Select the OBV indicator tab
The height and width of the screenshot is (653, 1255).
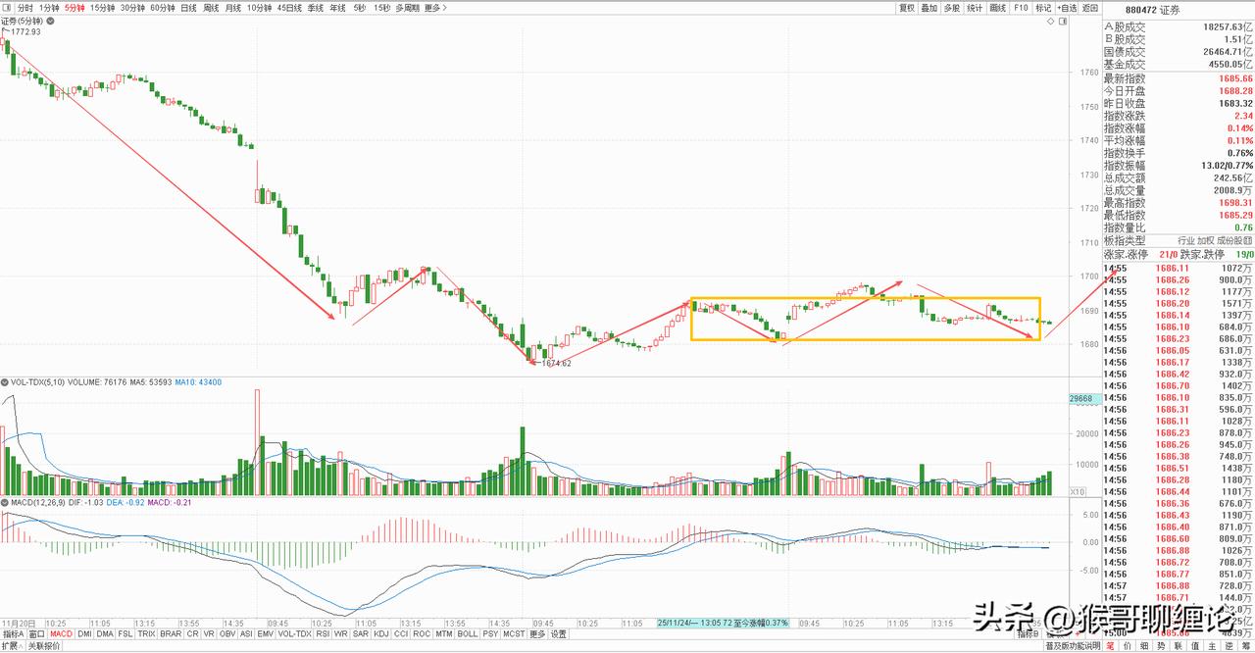(227, 633)
